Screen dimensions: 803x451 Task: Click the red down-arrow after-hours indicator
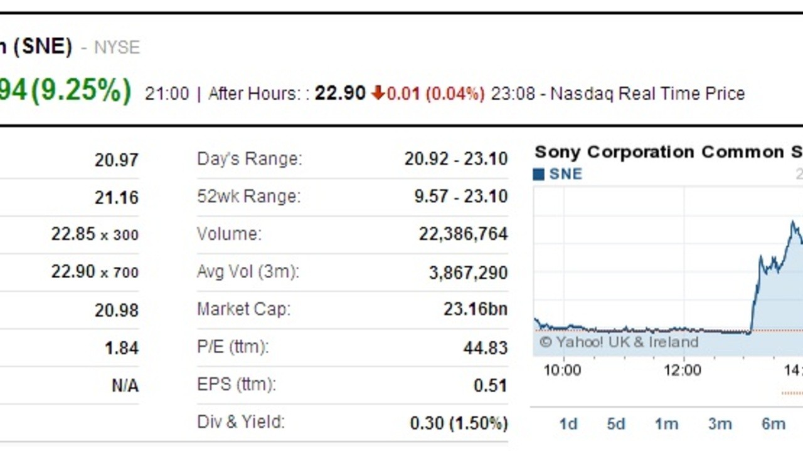[376, 93]
